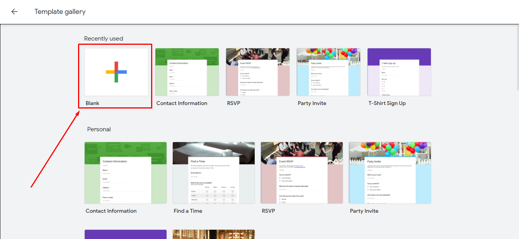Open the Blank form template thumbnail
Screen dimensions: 519x239
(x=116, y=72)
